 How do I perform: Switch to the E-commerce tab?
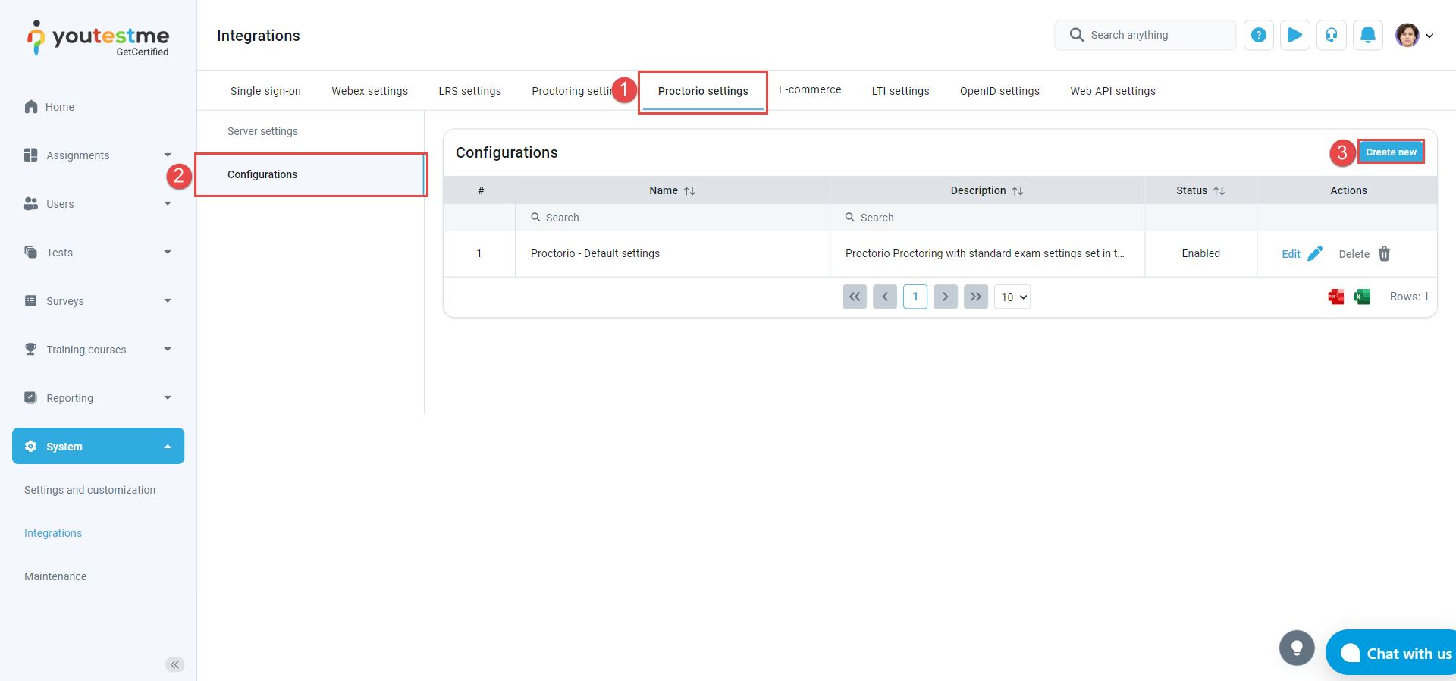click(x=810, y=90)
